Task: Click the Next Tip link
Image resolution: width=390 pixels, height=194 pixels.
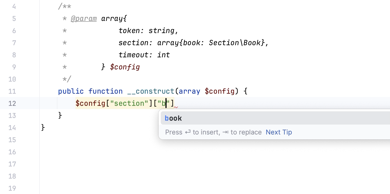Action: 279,132
